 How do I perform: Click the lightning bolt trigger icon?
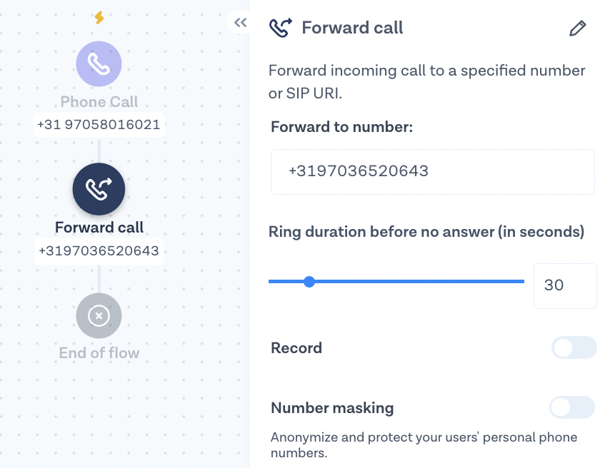coord(99,18)
